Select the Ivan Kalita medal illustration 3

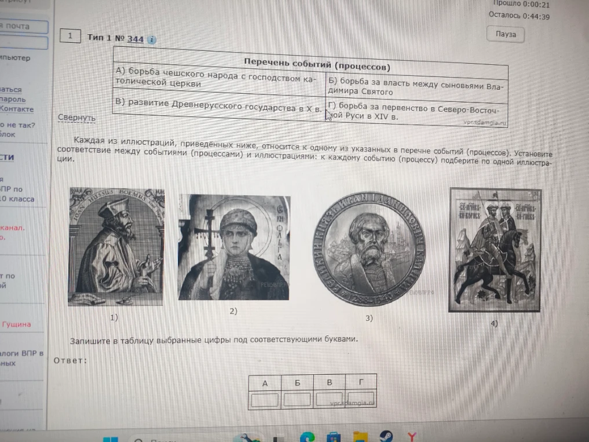[x=370, y=249]
